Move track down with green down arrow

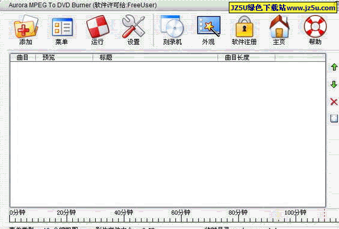(x=334, y=84)
